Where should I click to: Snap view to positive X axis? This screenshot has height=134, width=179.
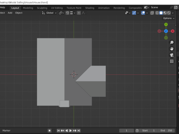click(x=173, y=31)
